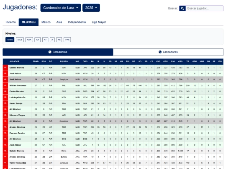Screen dimensions: 226x169
Task: Open player Javier Sanoja
Action: pyautogui.click(x=16, y=103)
